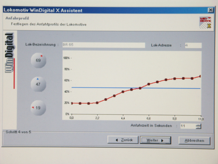218x164 pixels.
Task: Select the curve point above the 8,8 tick
Action: pos(175,79)
